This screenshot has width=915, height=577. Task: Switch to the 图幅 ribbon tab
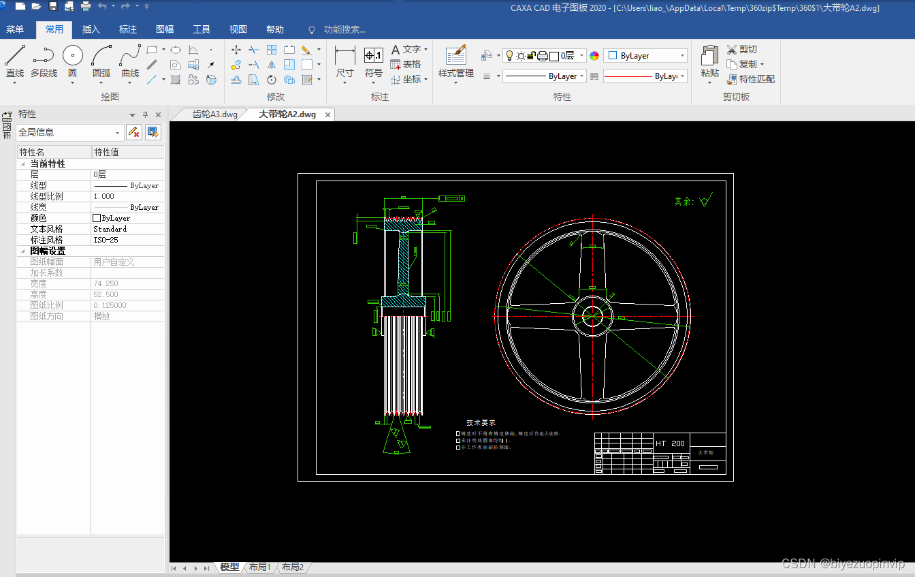click(165, 29)
